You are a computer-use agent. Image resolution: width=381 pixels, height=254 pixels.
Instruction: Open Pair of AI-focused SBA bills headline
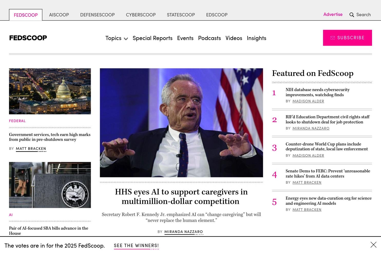48,231
